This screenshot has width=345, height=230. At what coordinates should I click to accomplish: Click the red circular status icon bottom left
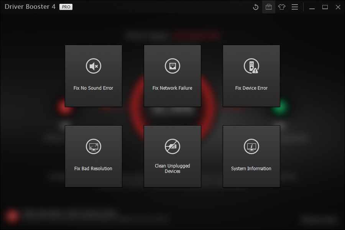point(12,216)
